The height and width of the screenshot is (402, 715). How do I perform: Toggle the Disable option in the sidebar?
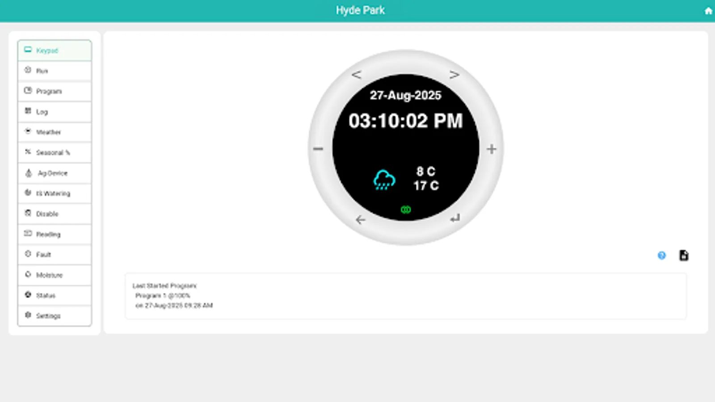pyautogui.click(x=54, y=214)
